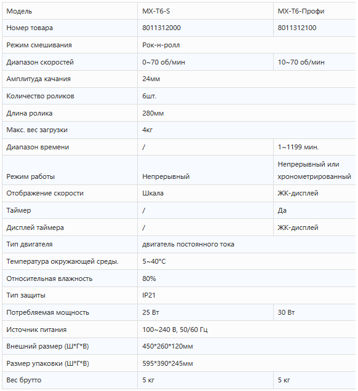Click the 10~70 об/мин speed range
Viewport: 358px width, 391px height.
pos(301,62)
